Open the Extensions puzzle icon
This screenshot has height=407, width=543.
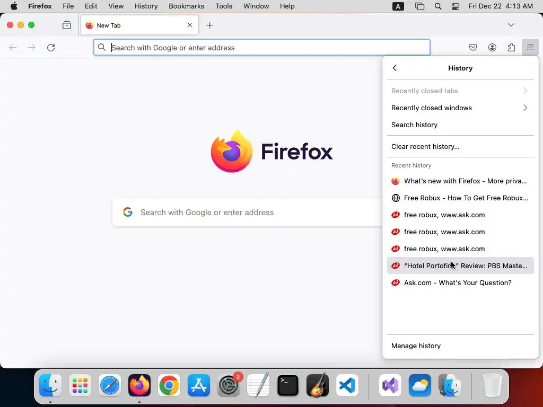click(511, 47)
